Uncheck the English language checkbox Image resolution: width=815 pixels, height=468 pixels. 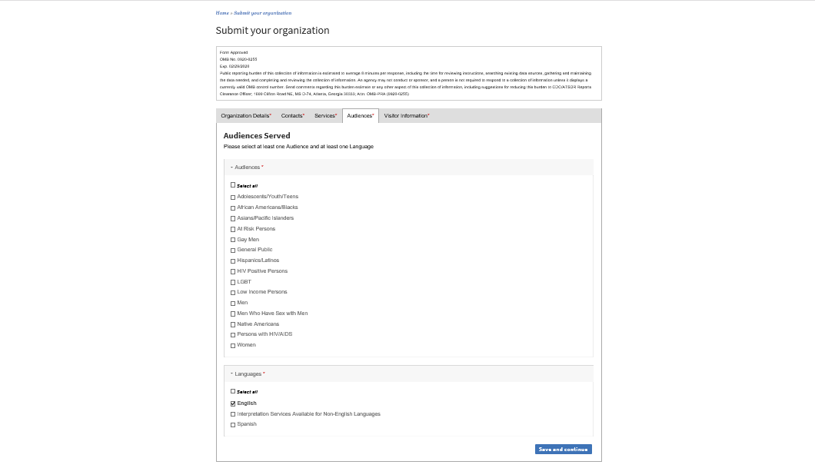coord(233,403)
